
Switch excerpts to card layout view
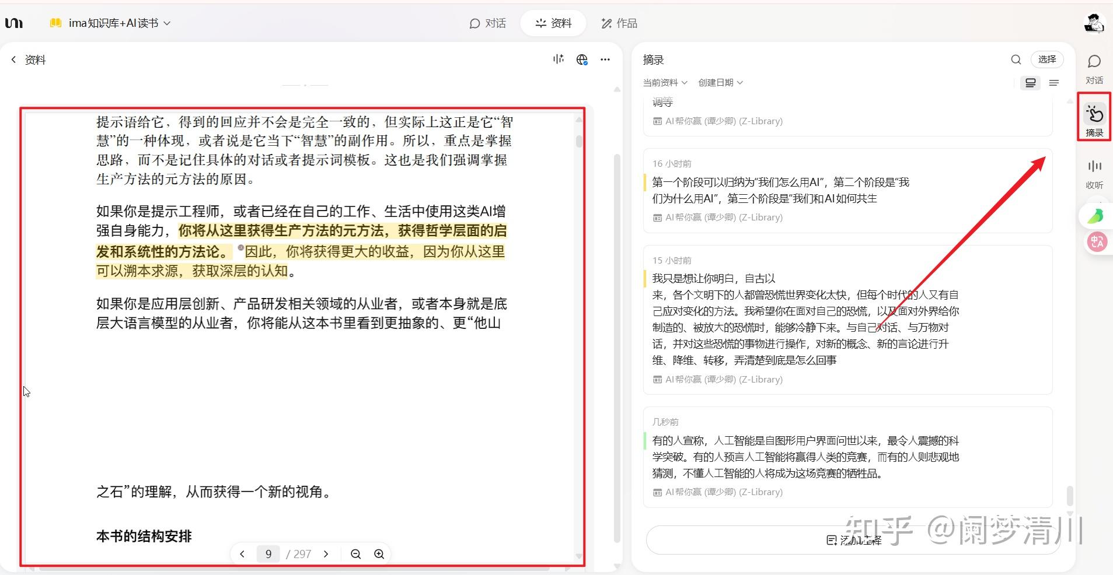click(1031, 83)
